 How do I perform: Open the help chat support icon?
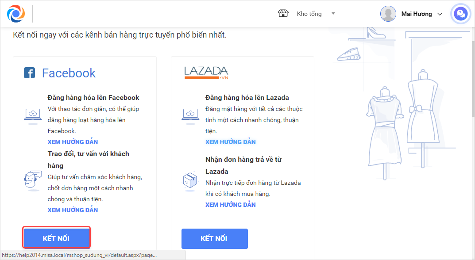(x=460, y=14)
